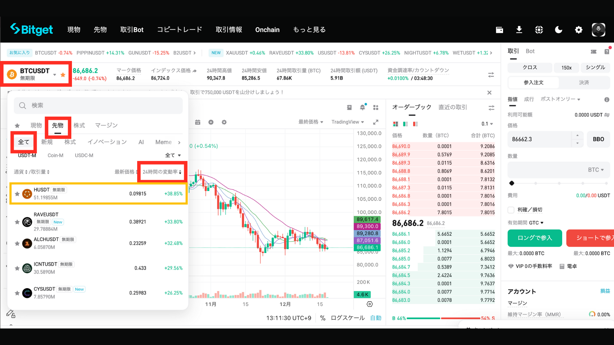Click the 検索 search field
This screenshot has height=345, width=614.
[x=98, y=105]
